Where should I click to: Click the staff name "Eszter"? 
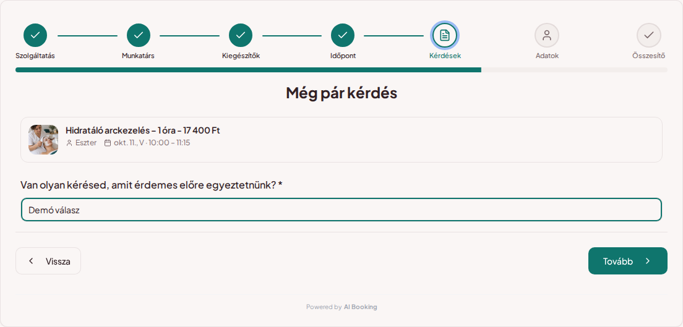click(86, 143)
